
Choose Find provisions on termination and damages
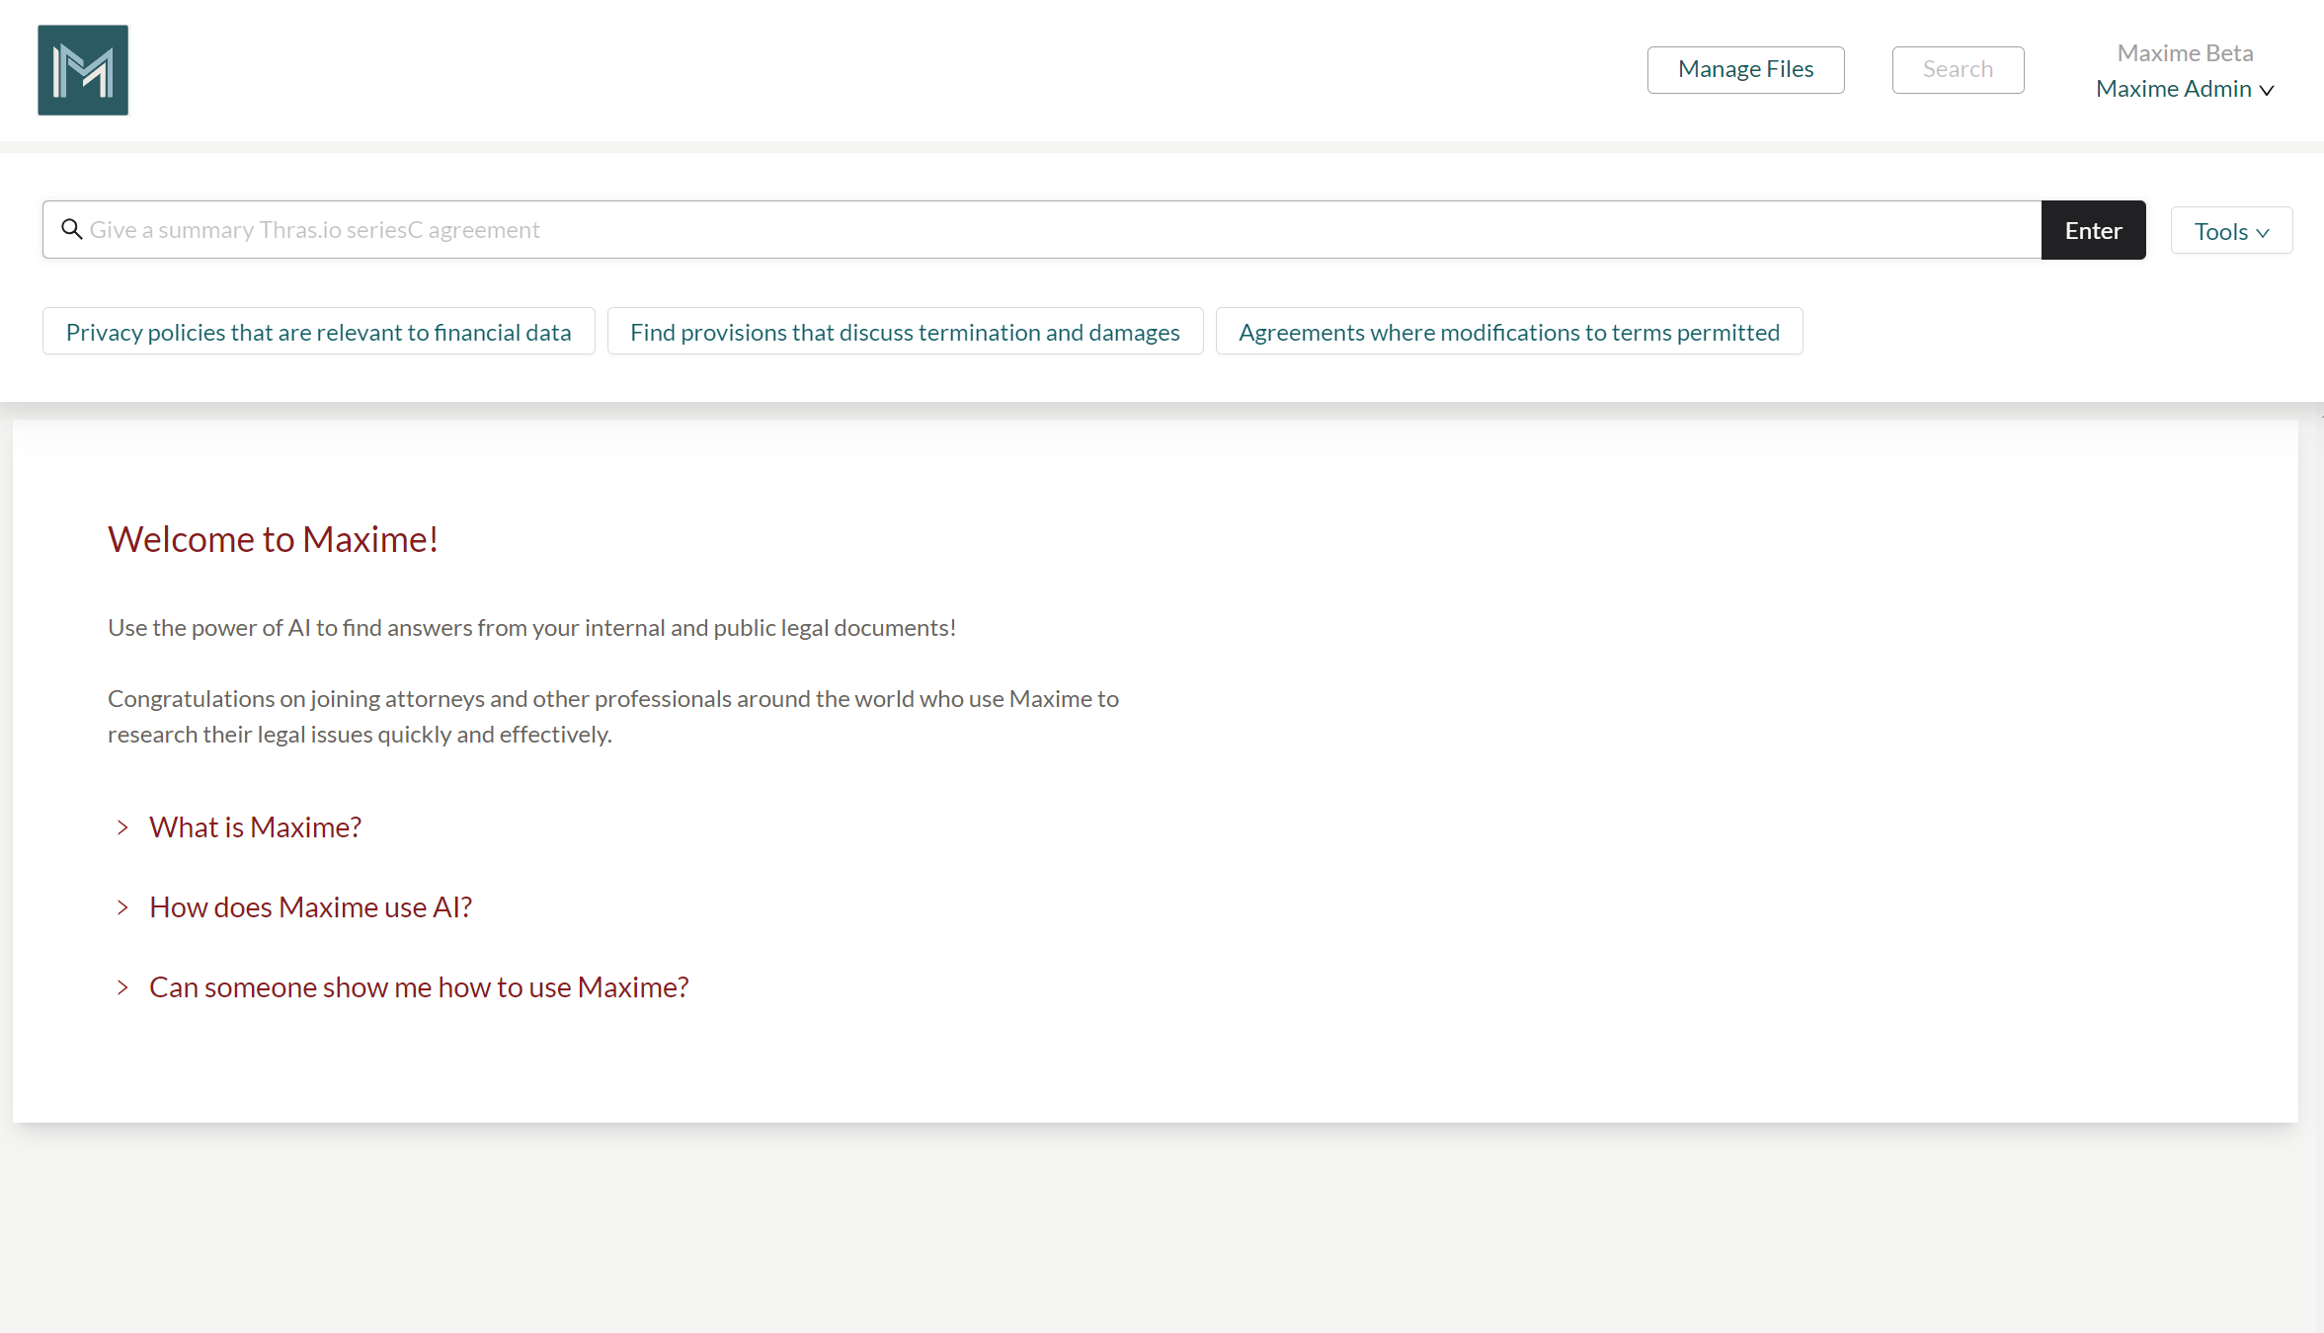click(905, 332)
